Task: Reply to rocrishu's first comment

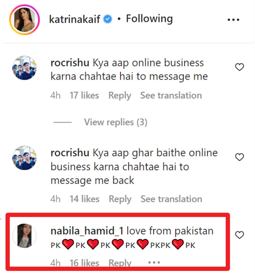Action: click(120, 95)
